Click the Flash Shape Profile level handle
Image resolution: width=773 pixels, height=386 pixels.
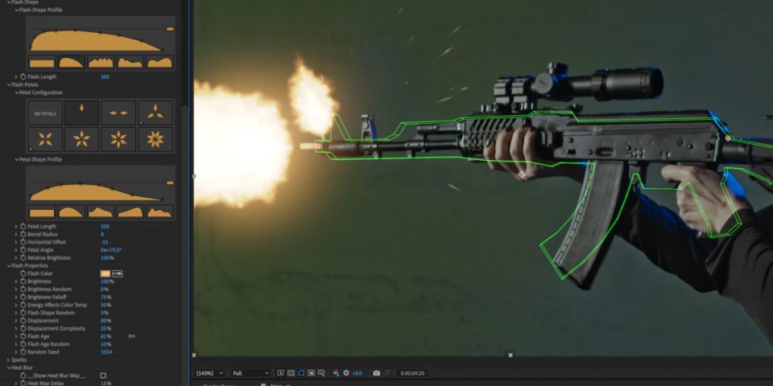[x=170, y=29]
